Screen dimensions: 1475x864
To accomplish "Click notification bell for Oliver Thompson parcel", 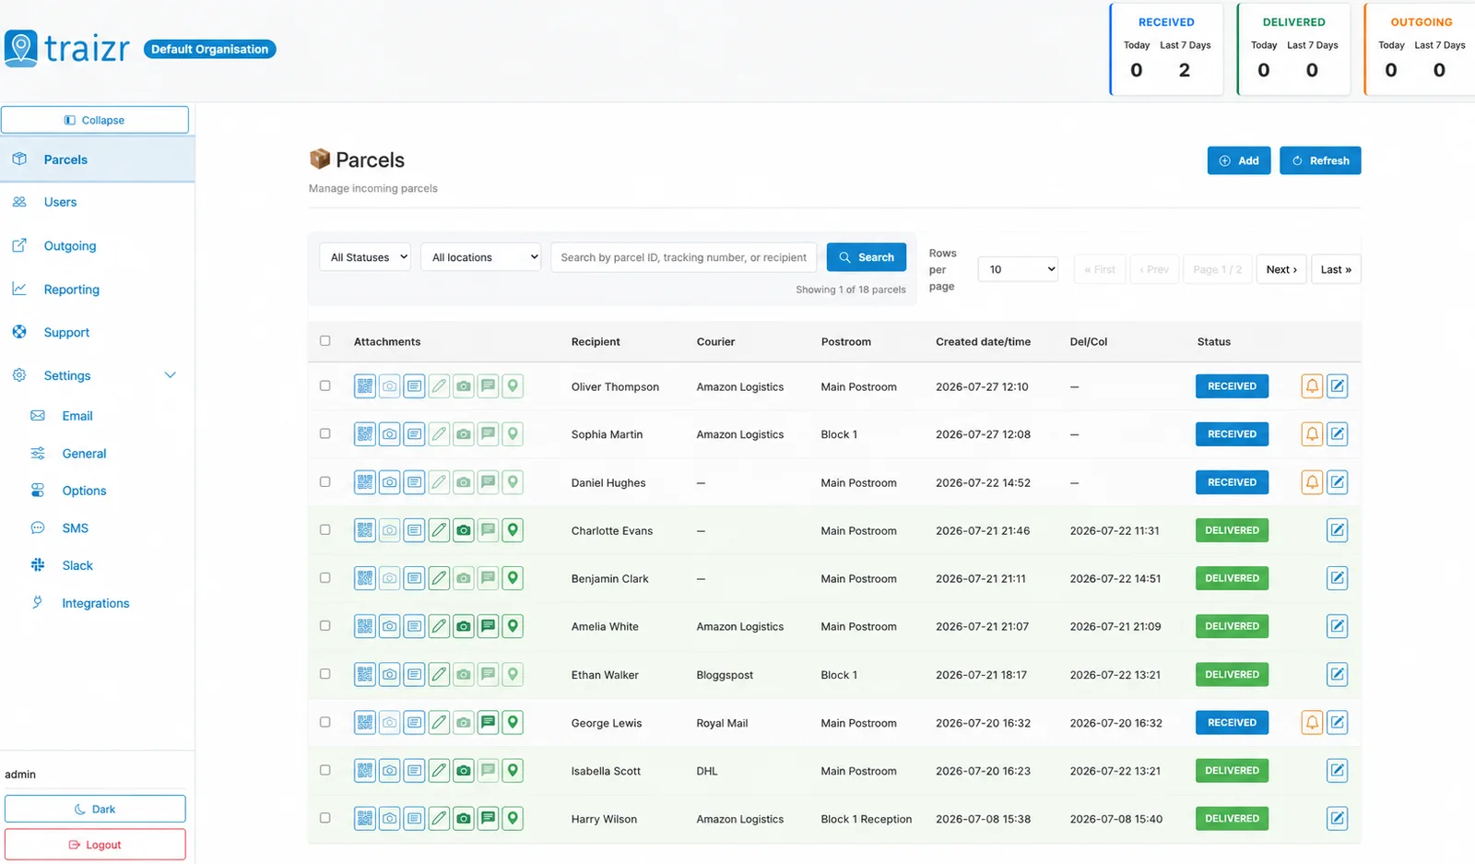I will click(1312, 386).
